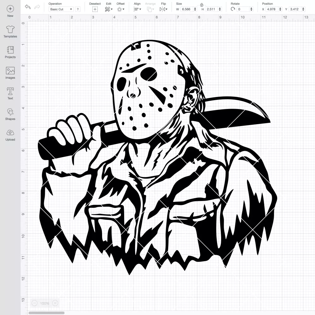
Task: Open the Projects panel
Action: click(10, 52)
